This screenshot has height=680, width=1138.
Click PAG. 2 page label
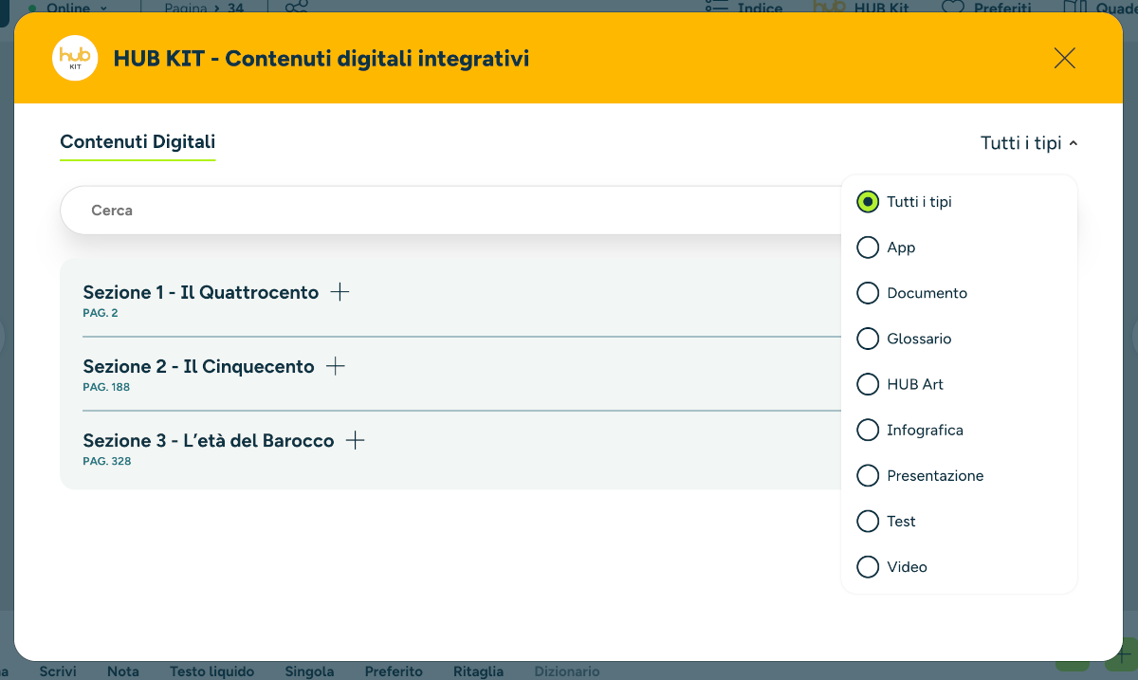101,313
